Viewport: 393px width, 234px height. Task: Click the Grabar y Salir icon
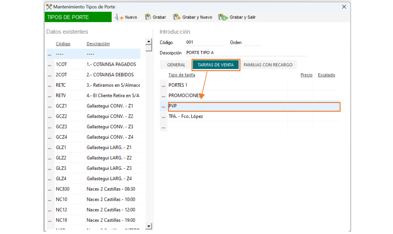tap(223, 17)
